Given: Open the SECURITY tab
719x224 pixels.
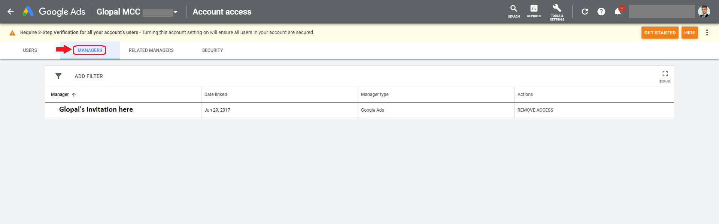Looking at the screenshot, I should click(x=212, y=50).
